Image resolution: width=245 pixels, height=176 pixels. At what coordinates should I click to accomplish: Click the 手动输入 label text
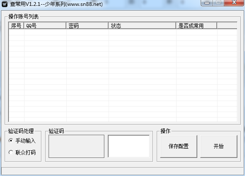tap(25, 141)
